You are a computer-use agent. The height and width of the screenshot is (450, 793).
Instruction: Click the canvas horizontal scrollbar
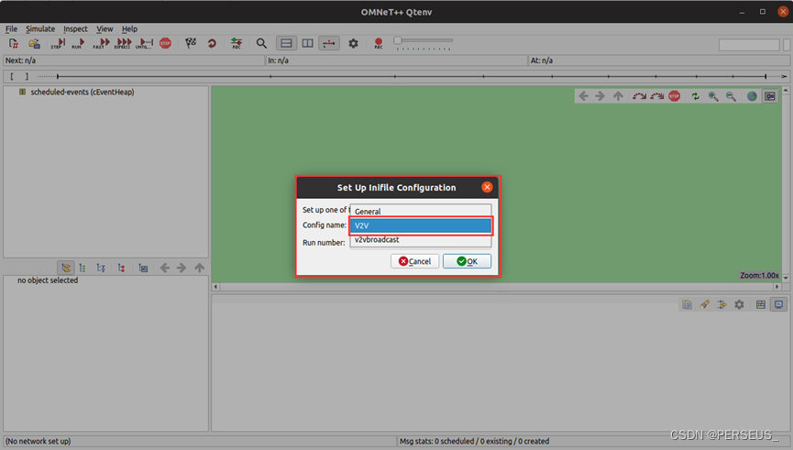tap(496, 287)
